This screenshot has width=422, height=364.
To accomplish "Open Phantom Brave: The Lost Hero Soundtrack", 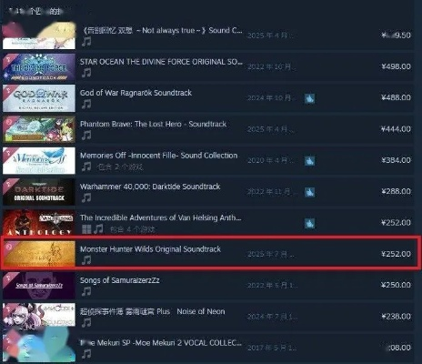I will coord(153,124).
